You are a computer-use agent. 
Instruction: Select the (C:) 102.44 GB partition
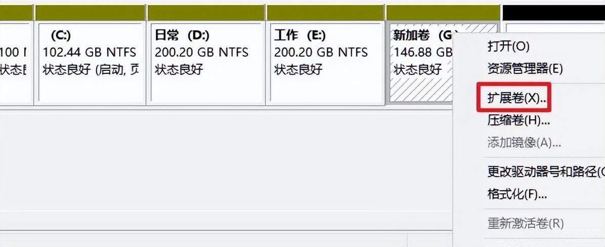click(x=90, y=63)
